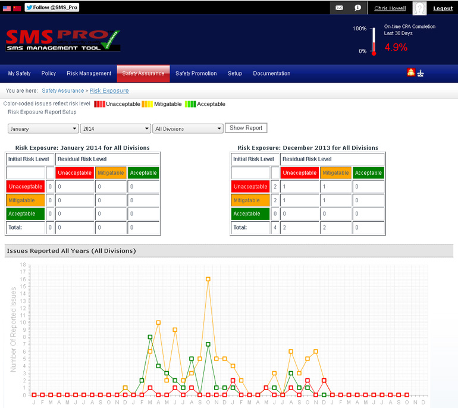Screen dimensions: 458x408
Task: Click the red Unacceptable legend swatch
Action: (x=99, y=104)
